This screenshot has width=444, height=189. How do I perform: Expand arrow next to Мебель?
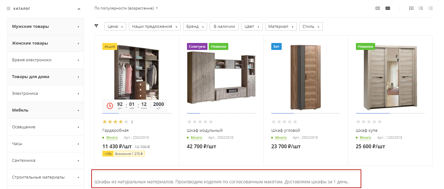[x=78, y=110]
